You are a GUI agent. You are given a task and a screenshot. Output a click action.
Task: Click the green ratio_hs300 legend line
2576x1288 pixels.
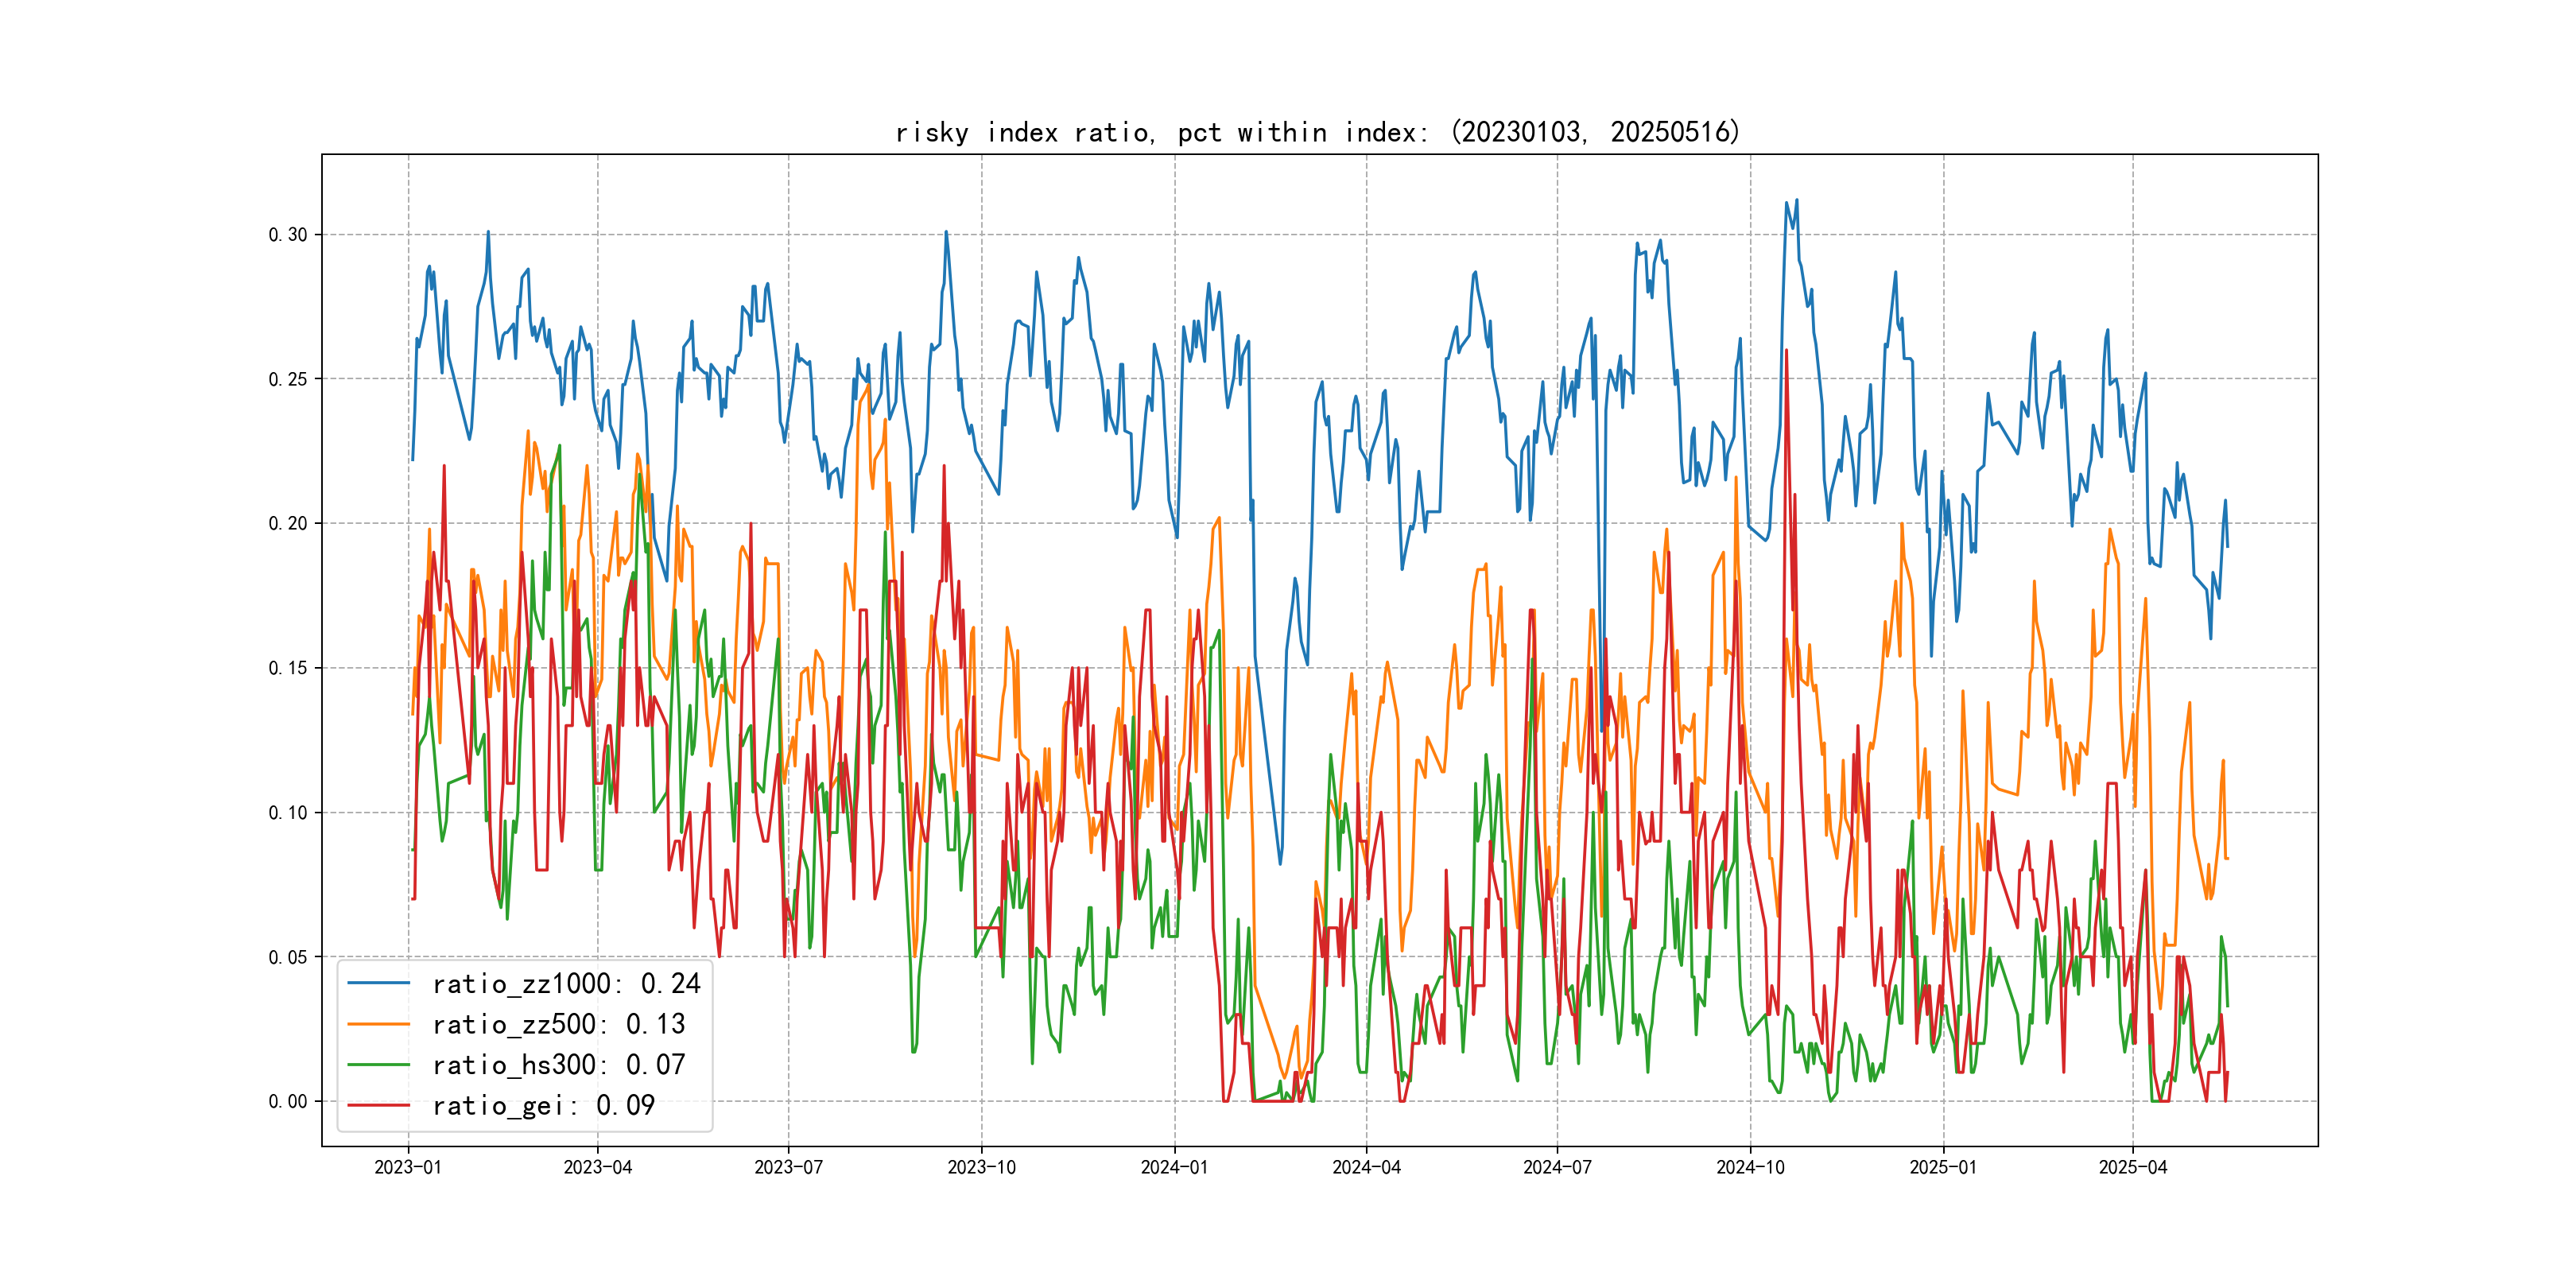click(x=378, y=1065)
